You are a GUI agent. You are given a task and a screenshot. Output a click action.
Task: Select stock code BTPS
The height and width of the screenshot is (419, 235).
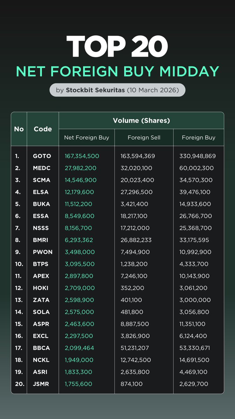pos(41,264)
